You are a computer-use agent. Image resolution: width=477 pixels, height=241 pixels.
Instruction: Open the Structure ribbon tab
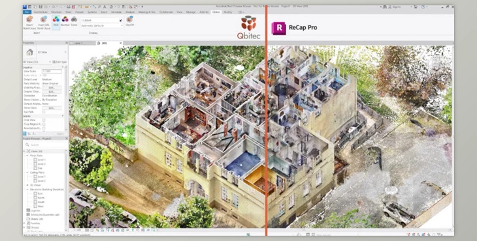coord(56,12)
